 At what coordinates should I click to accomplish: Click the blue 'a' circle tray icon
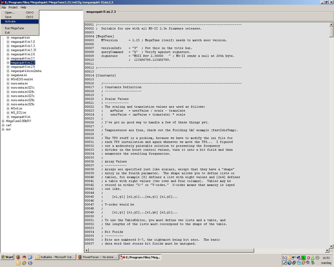pyautogui.click(x=289, y=263)
